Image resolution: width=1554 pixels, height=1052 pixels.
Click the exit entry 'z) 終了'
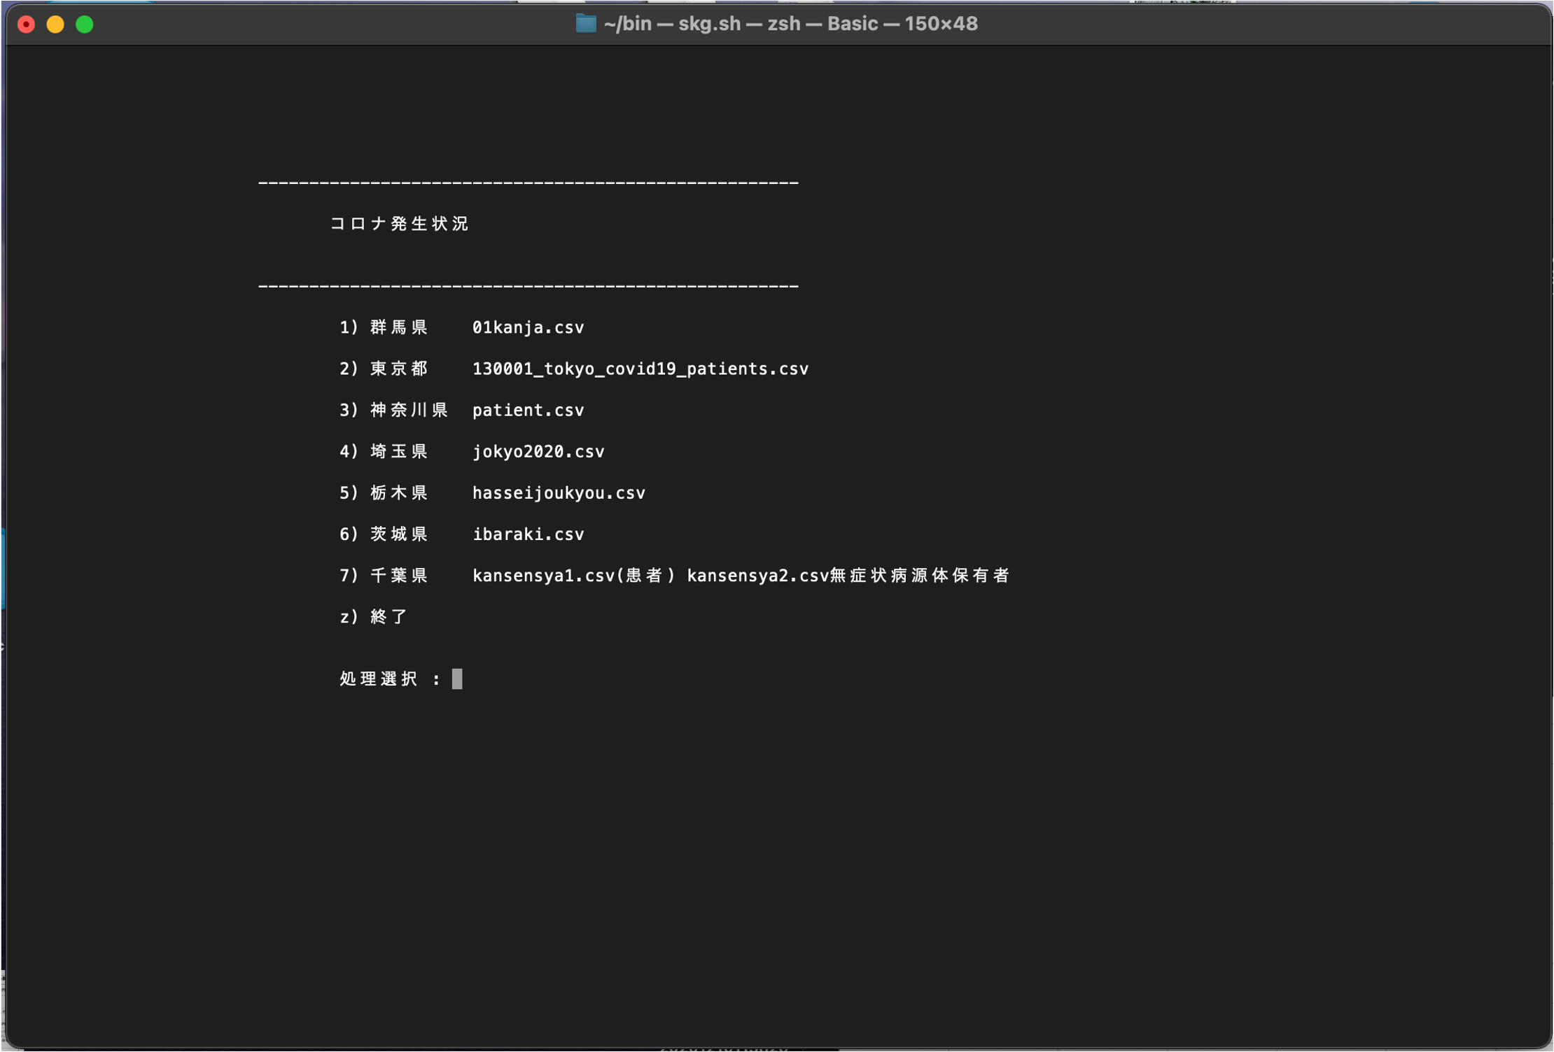point(373,616)
